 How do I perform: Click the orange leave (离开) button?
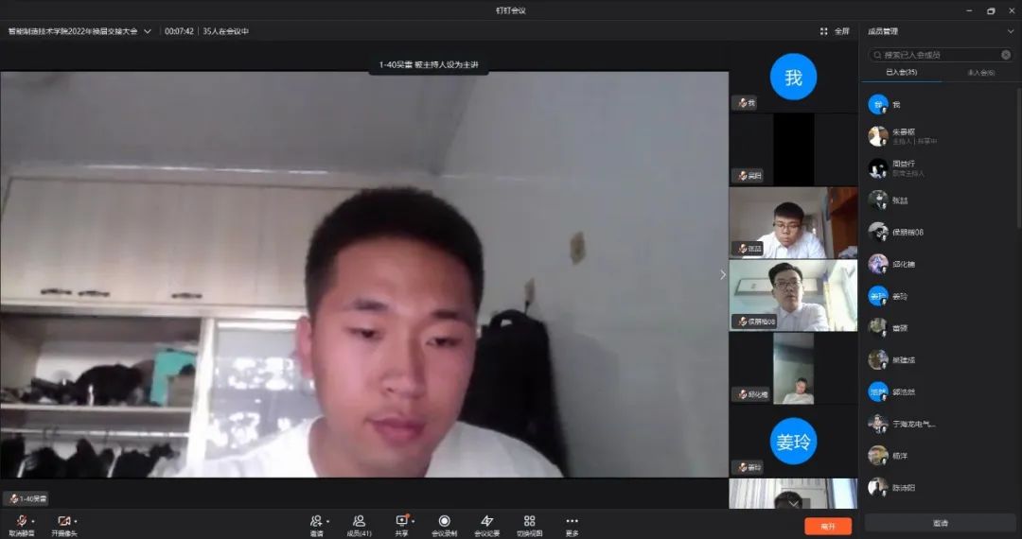(828, 526)
